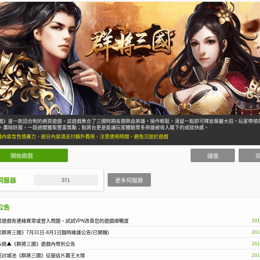The height and width of the screenshot is (260, 260).
Task: Click the green 公告 section heading
Action: click(x=5, y=207)
